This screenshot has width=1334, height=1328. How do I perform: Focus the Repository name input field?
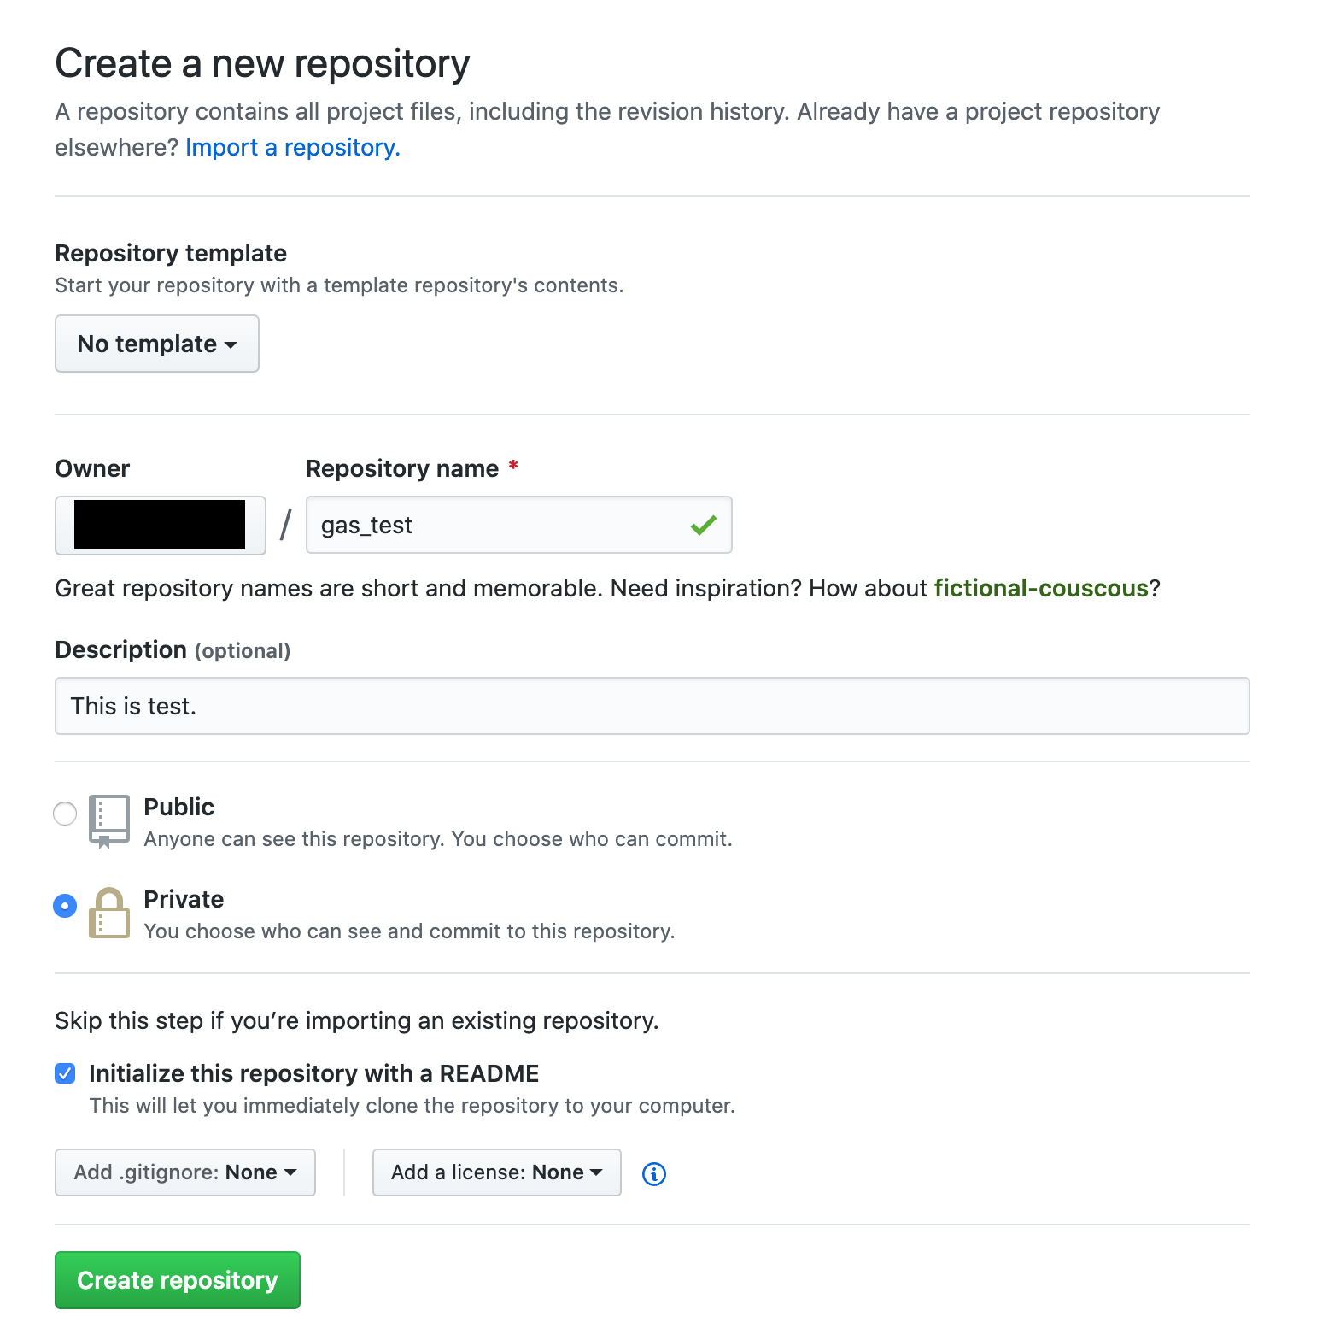(519, 525)
